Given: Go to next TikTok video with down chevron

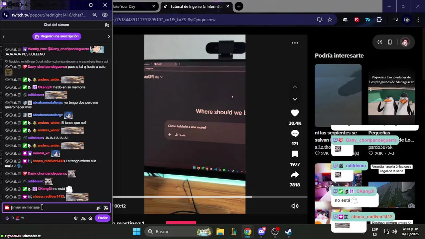Looking at the screenshot, I should point(295,99).
